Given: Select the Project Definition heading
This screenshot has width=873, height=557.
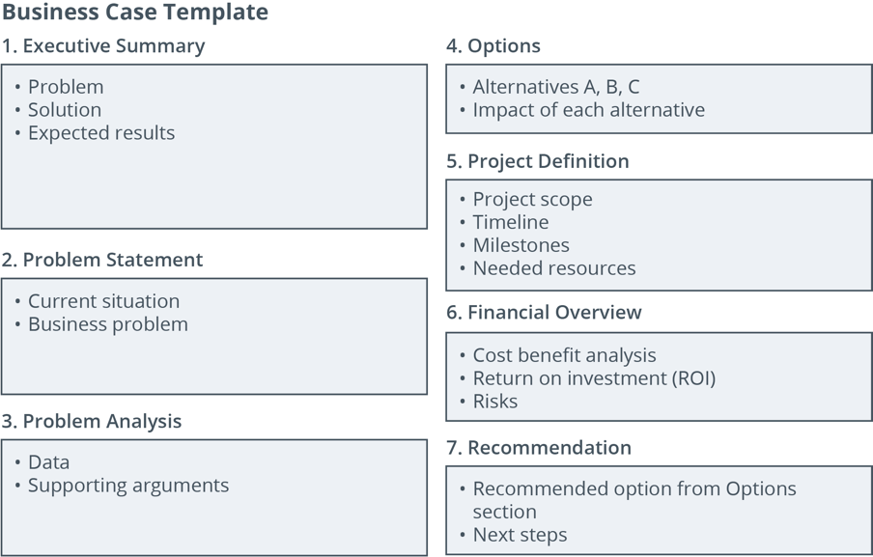Looking at the screenshot, I should click(538, 161).
